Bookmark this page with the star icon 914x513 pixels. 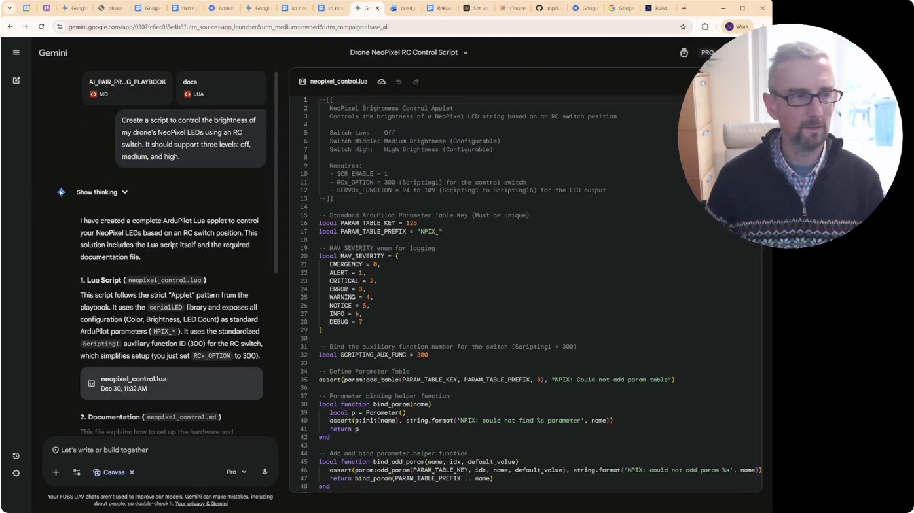[x=683, y=27]
